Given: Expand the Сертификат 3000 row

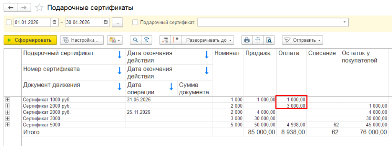Looking at the screenshot, I should [x=8, y=118].
